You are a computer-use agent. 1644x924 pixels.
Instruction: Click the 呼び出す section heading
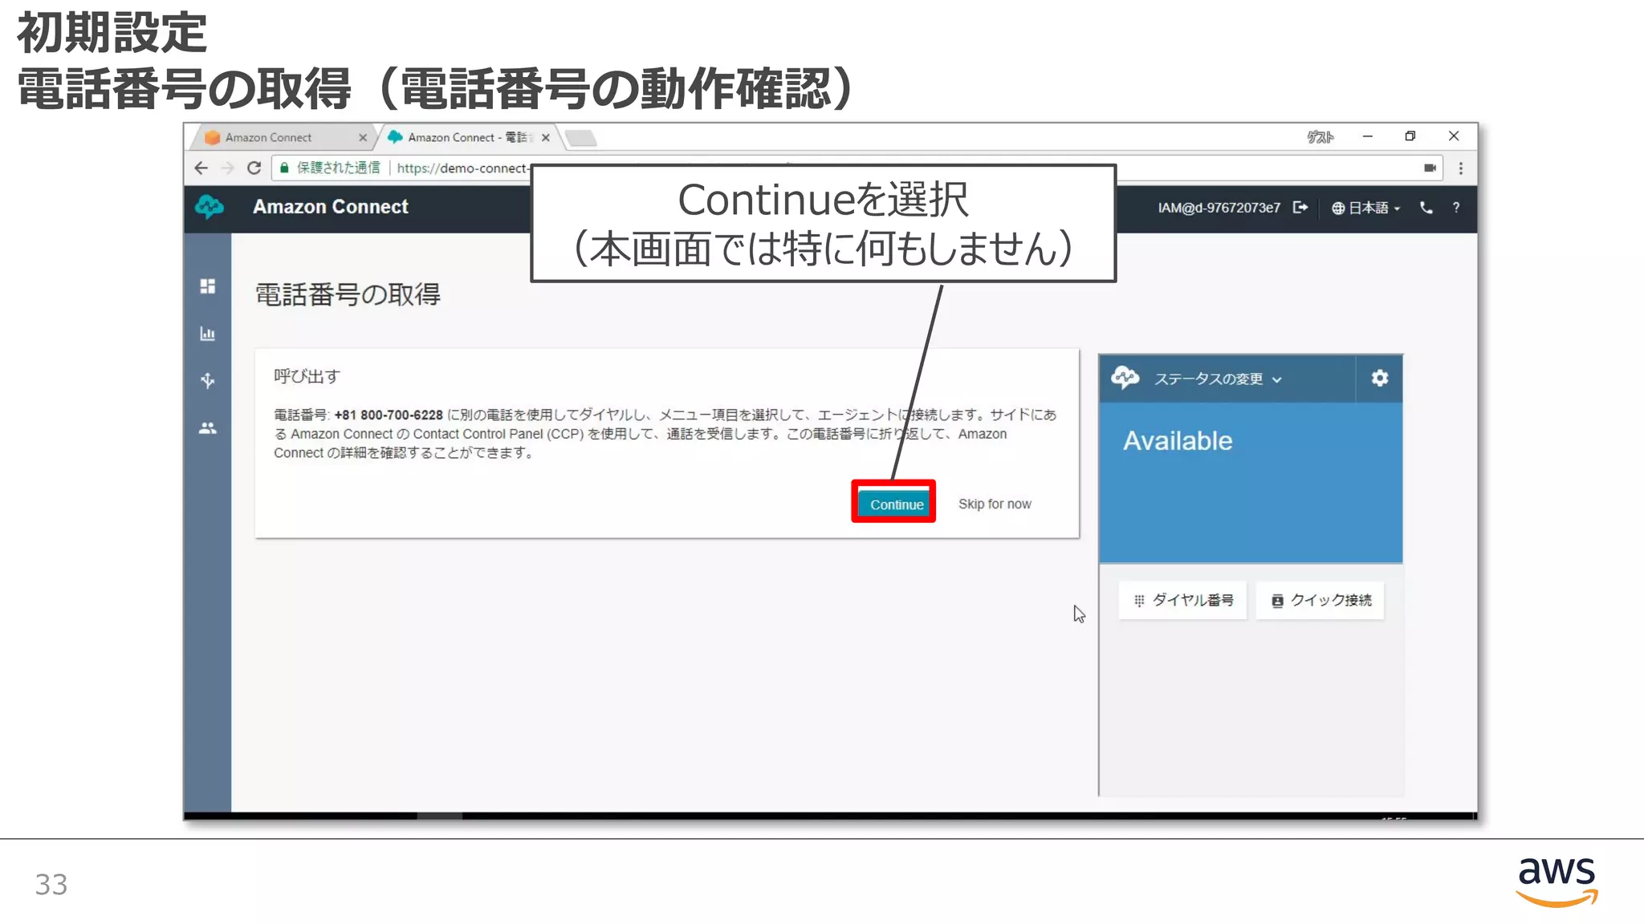tap(307, 376)
